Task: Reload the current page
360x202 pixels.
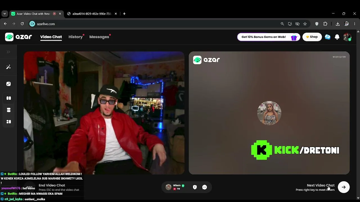Action: [x=22, y=24]
